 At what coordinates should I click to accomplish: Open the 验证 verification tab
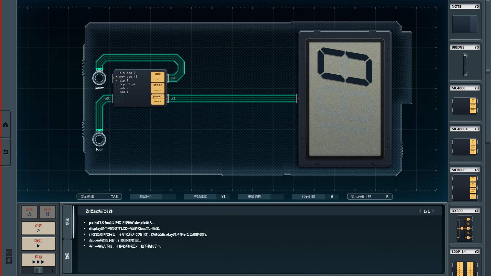(67, 256)
